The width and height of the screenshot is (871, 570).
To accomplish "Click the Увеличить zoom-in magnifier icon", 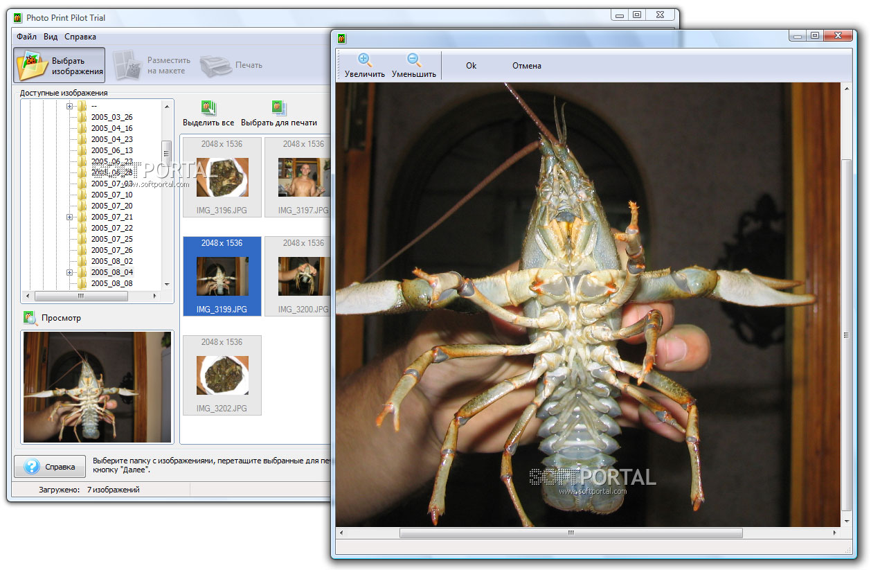I will [x=365, y=60].
